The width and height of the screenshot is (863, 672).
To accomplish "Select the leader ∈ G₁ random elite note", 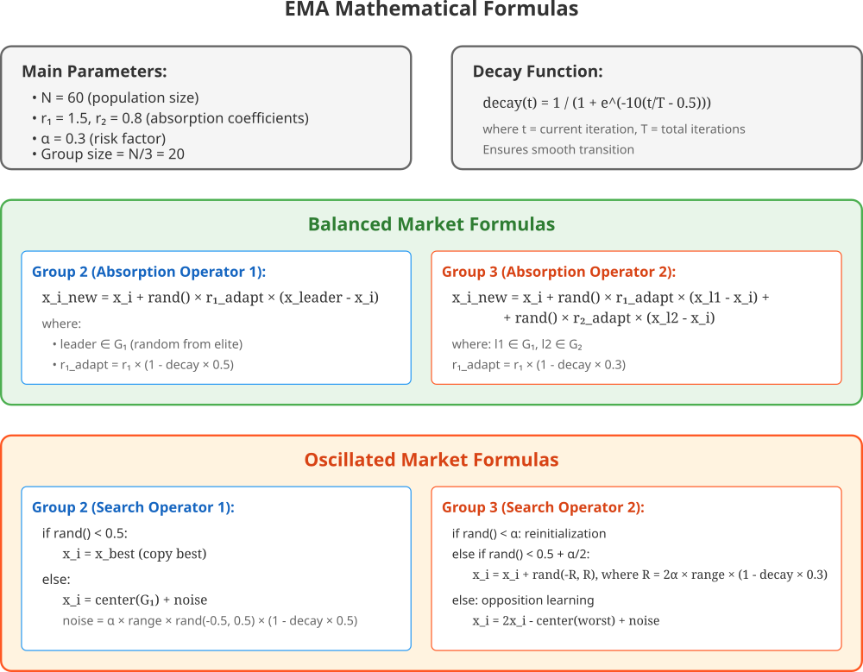I will pyautogui.click(x=148, y=344).
